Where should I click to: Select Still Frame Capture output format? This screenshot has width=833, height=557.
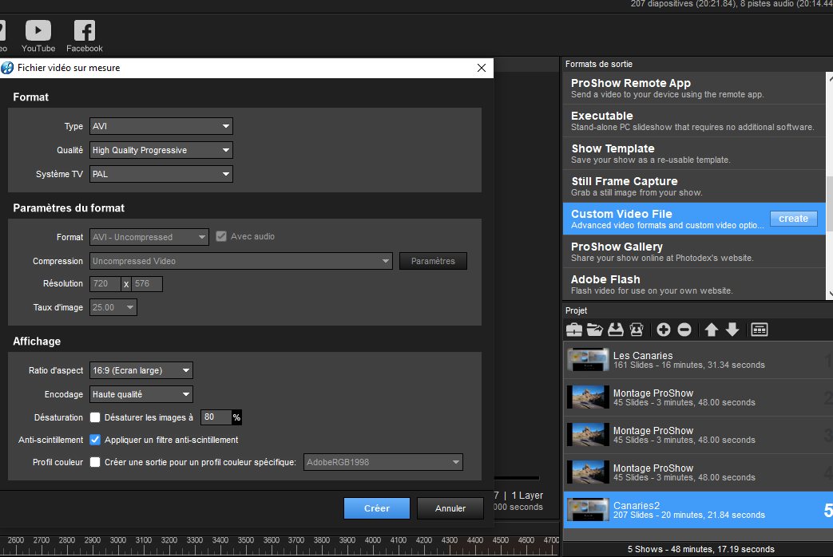(x=694, y=187)
